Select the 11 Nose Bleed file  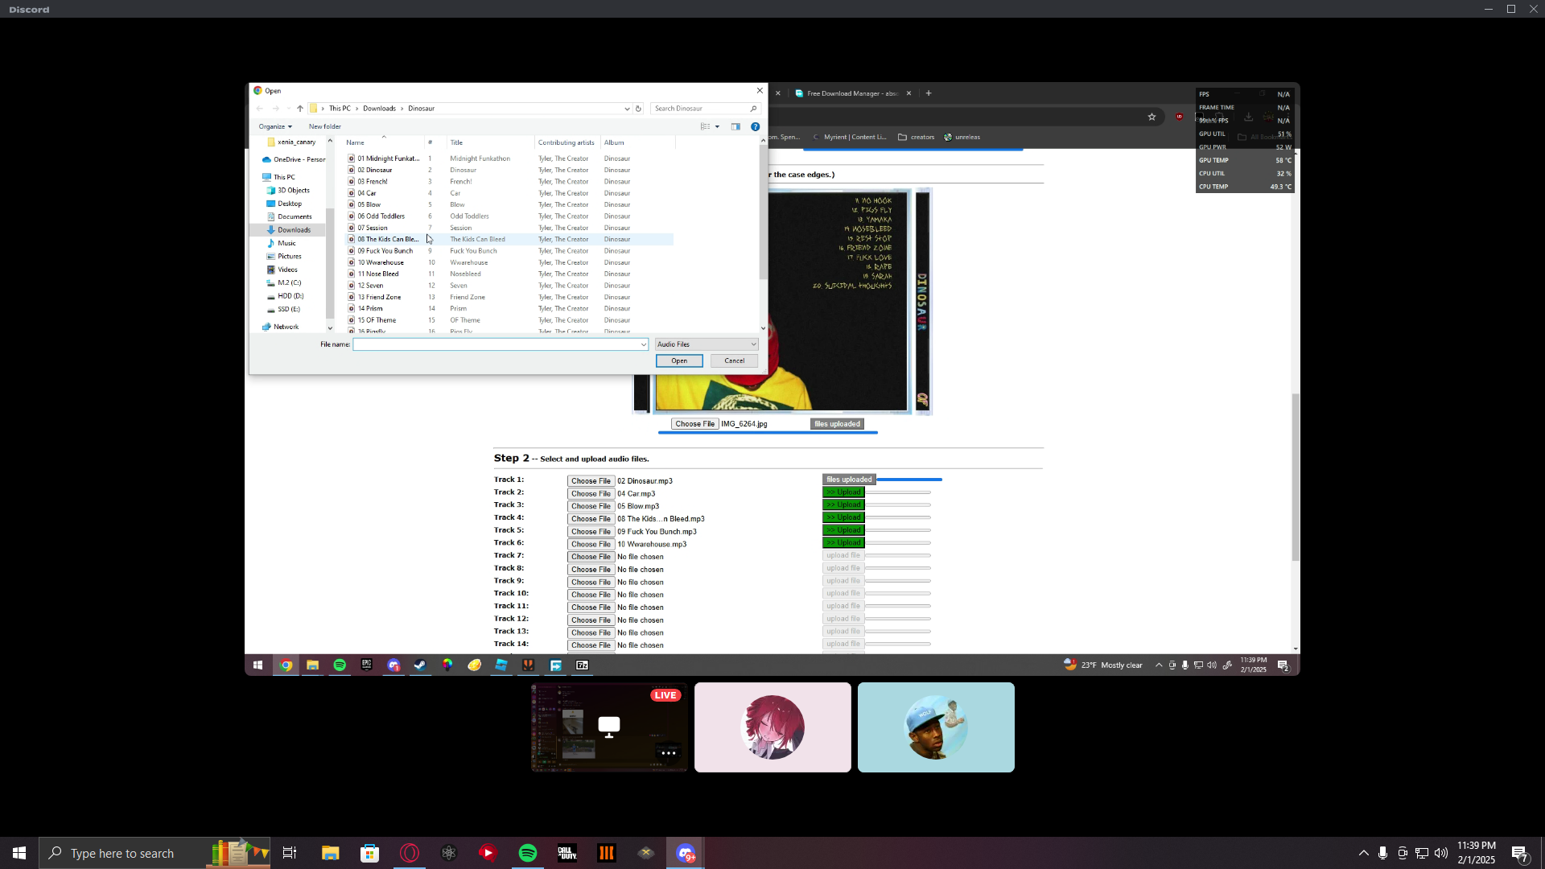tap(378, 274)
